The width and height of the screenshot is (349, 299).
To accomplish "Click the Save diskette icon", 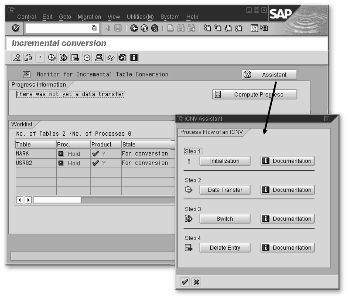I will click(x=118, y=28).
